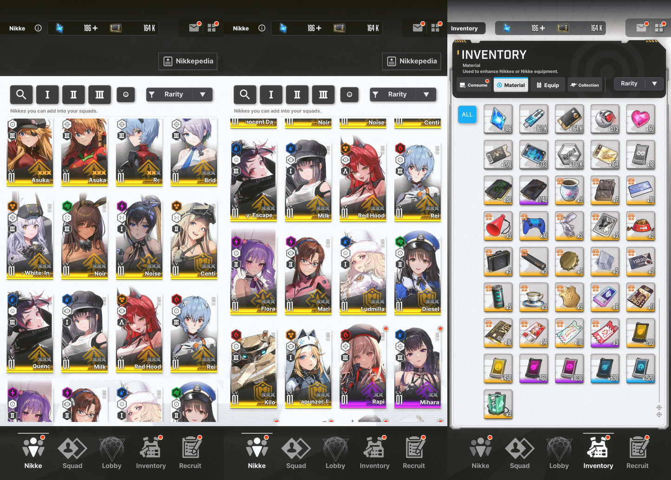Toggle Burst I filter in middle panel
The height and width of the screenshot is (480, 671).
tap(271, 94)
